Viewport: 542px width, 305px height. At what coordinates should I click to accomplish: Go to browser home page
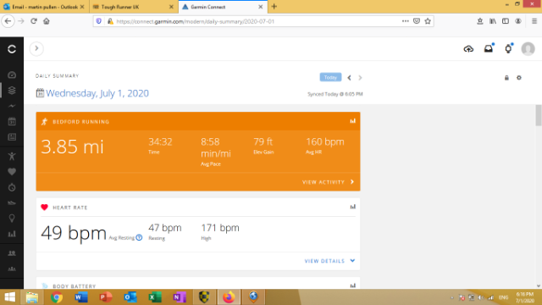click(47, 21)
